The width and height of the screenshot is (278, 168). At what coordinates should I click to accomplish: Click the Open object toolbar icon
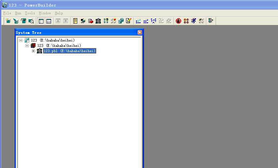(x=24, y=21)
